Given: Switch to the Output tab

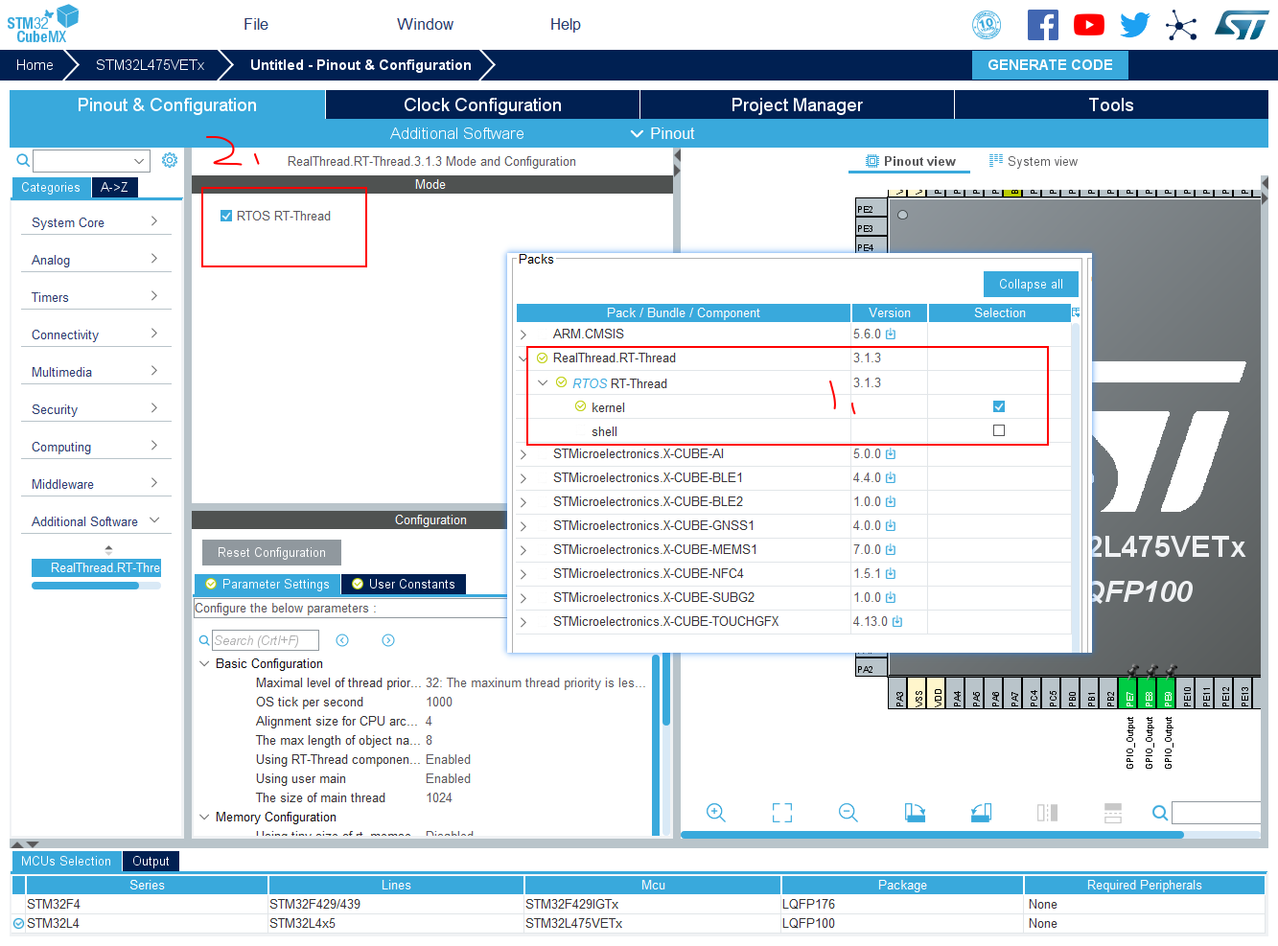Looking at the screenshot, I should 151,861.
